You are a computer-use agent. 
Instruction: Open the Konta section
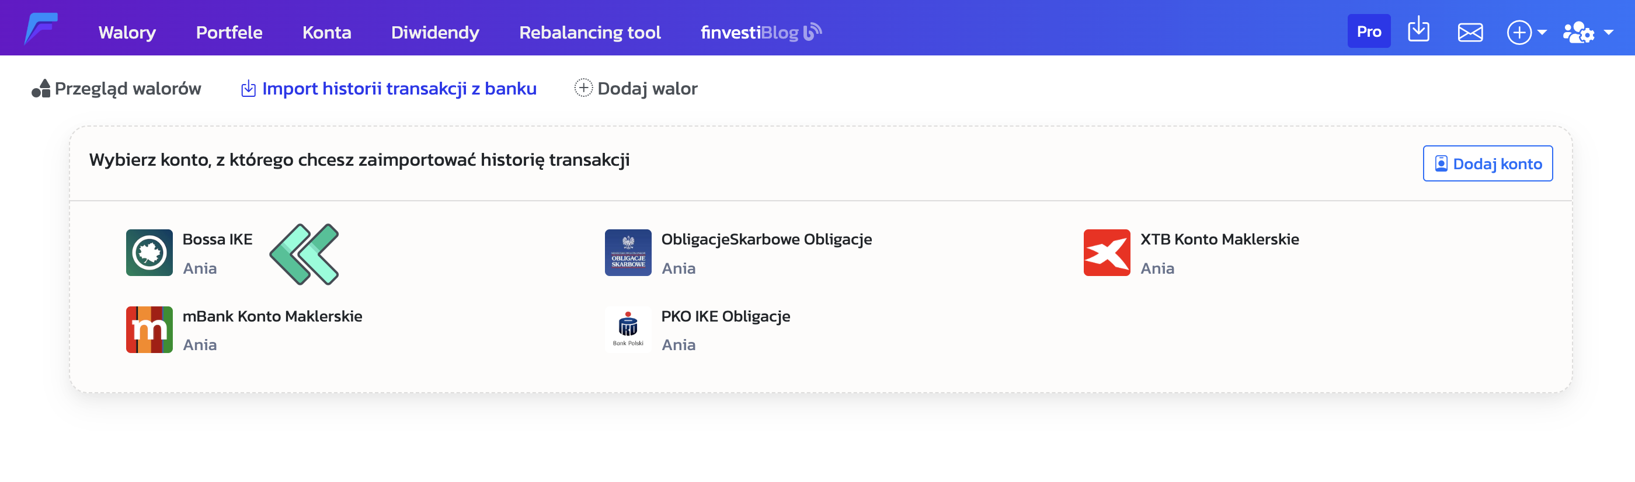click(326, 32)
